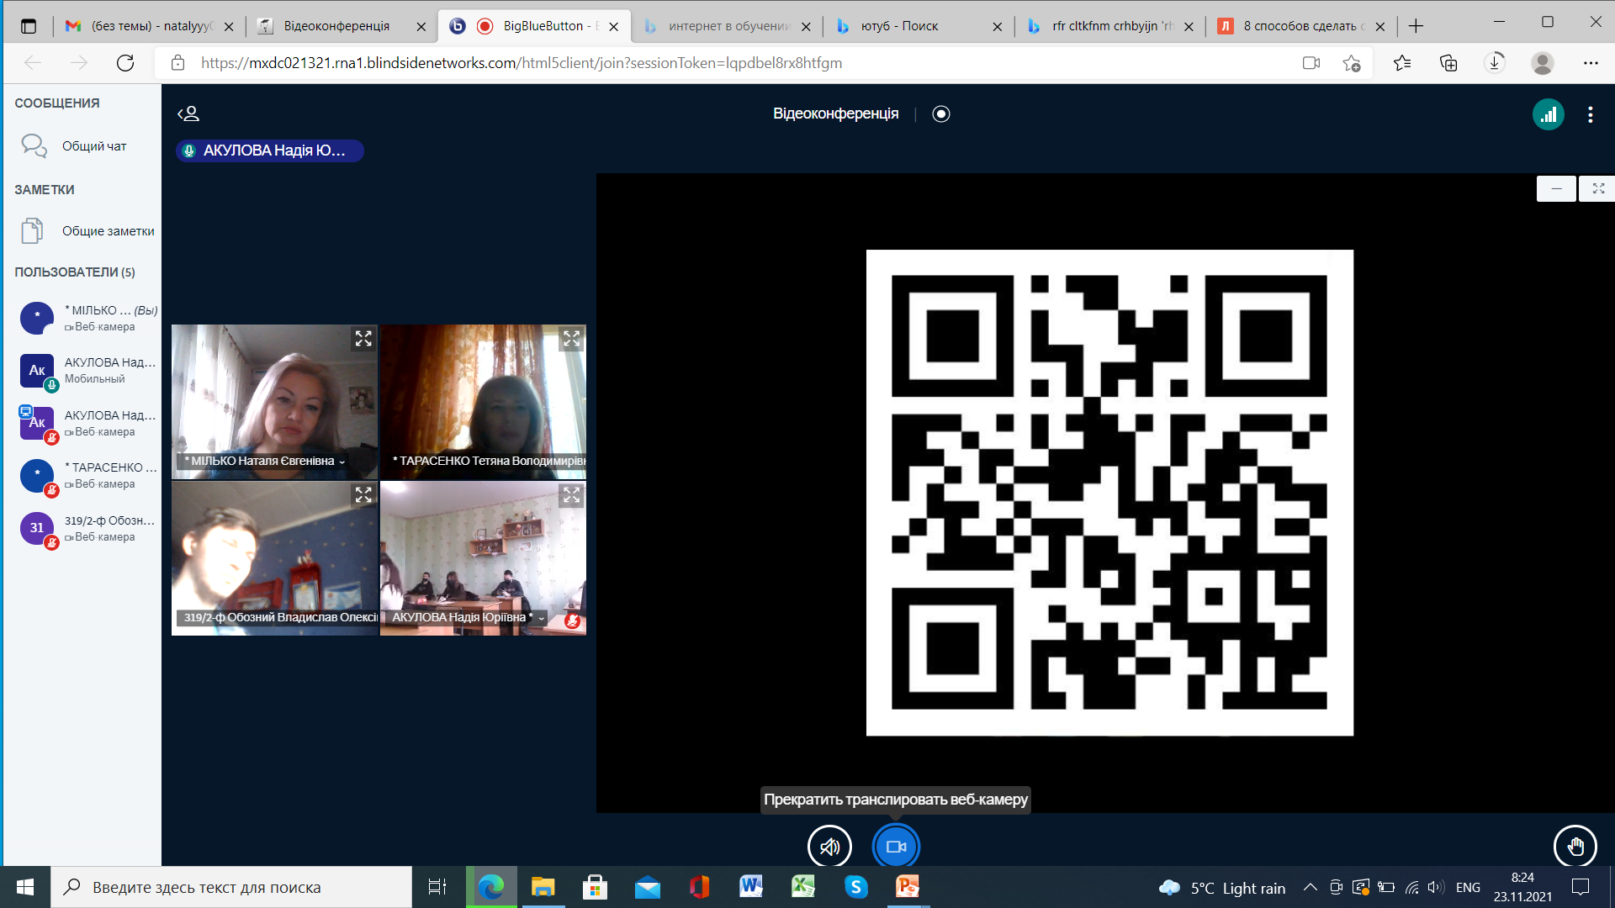Click the Windows taskbar search field
The height and width of the screenshot is (908, 1615).
pos(231,887)
